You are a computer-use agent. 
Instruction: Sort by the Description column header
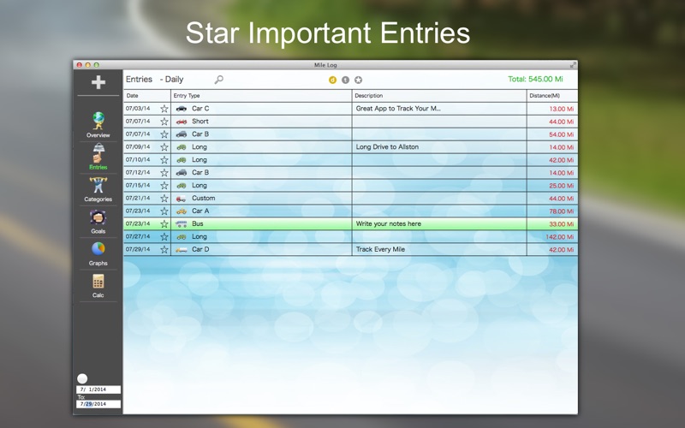tap(439, 96)
